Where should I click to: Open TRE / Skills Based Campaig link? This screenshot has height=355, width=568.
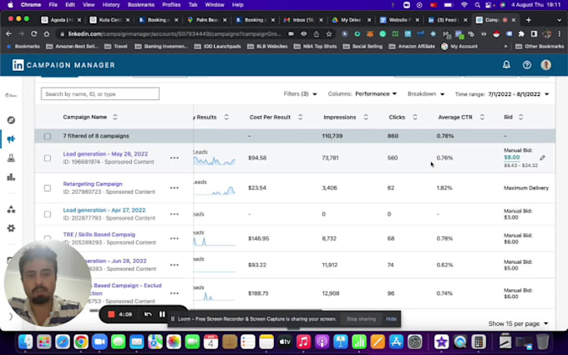(x=99, y=235)
